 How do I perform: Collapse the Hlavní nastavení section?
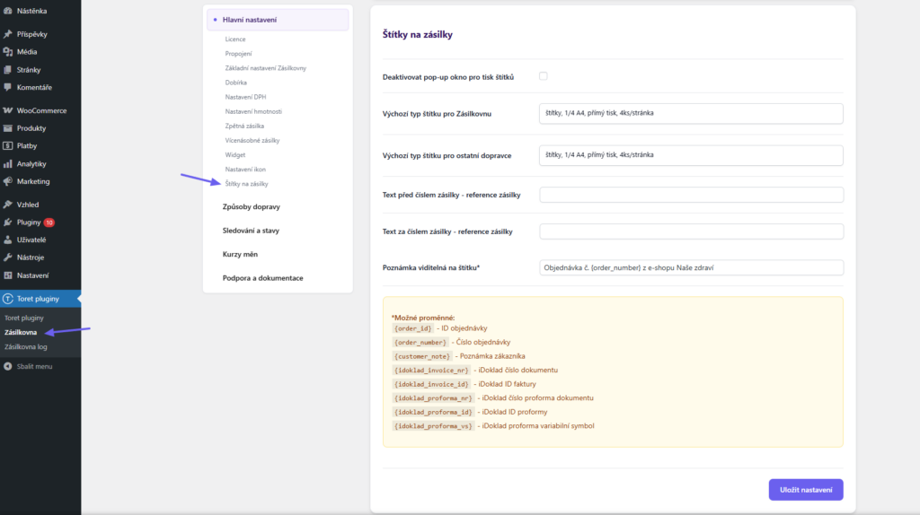pyautogui.click(x=278, y=20)
